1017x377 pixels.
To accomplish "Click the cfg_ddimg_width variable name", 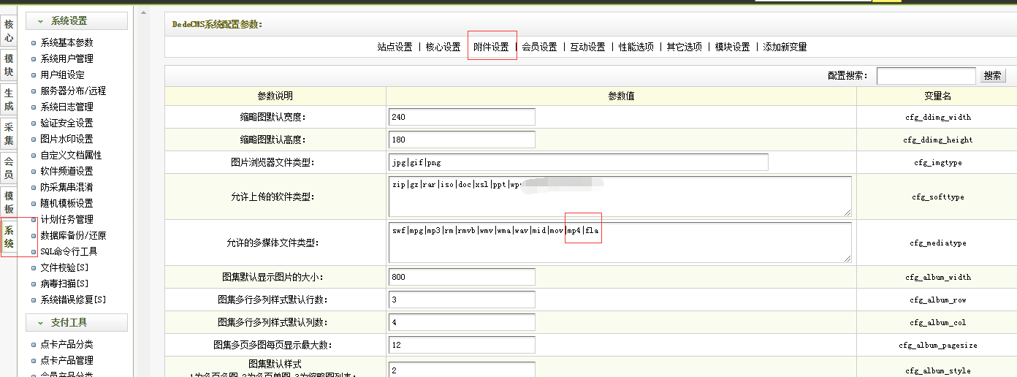I will pos(937,117).
